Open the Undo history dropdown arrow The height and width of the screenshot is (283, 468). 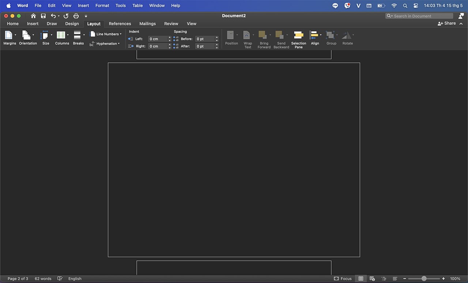[x=59, y=16]
